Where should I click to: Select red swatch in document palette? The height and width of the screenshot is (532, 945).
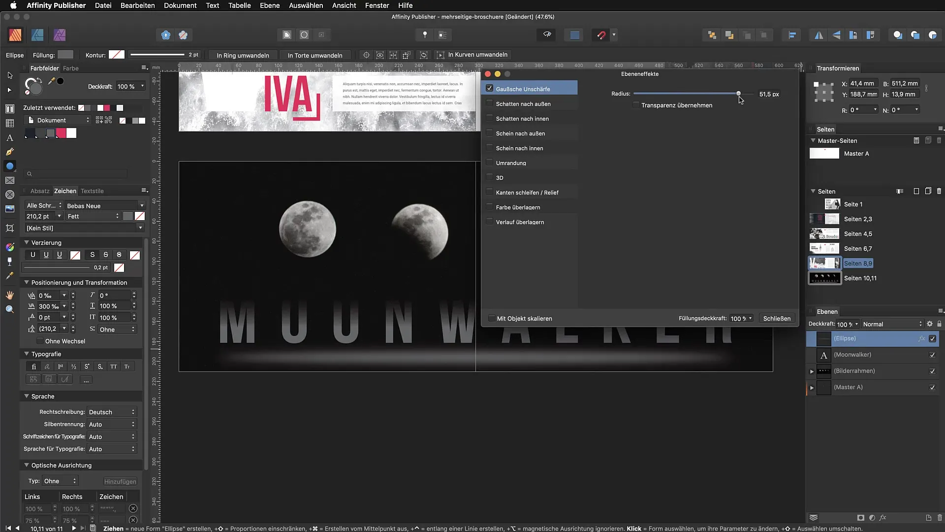[61, 133]
